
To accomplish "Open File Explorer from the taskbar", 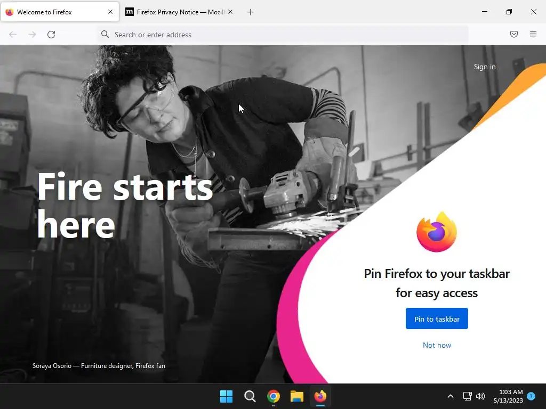I will click(297, 396).
